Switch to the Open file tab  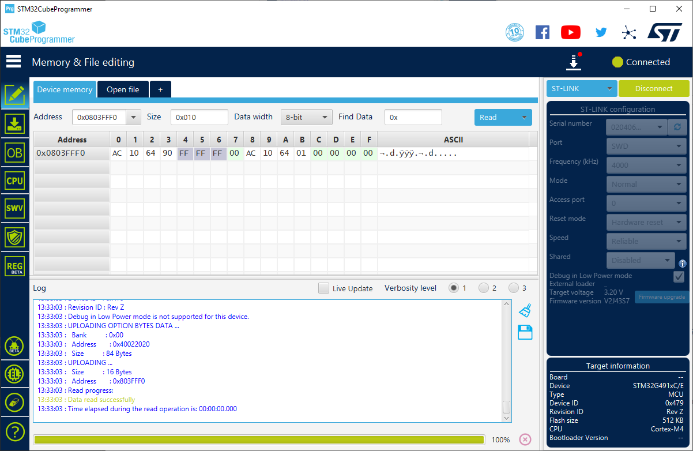pyautogui.click(x=122, y=89)
